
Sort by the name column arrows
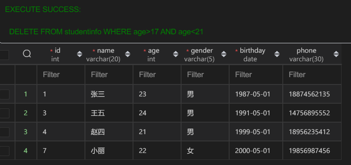[127, 54]
